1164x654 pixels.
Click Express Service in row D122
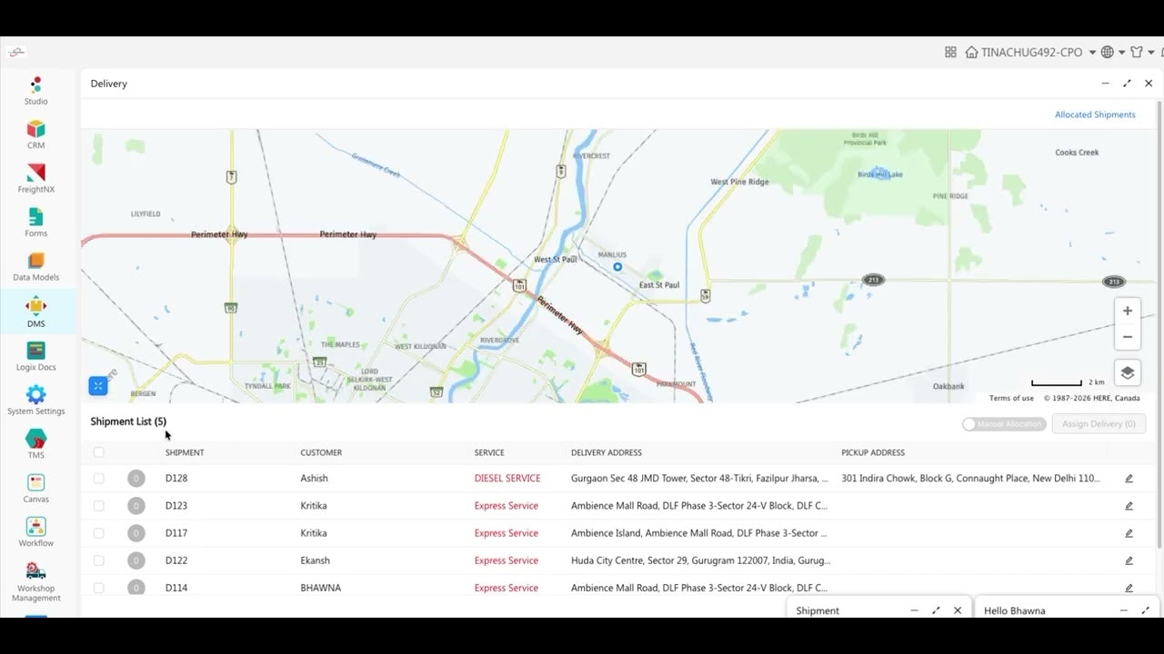click(507, 560)
